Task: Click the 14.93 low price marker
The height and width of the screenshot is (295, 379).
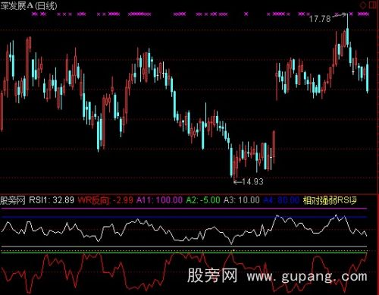Action: pyautogui.click(x=252, y=181)
